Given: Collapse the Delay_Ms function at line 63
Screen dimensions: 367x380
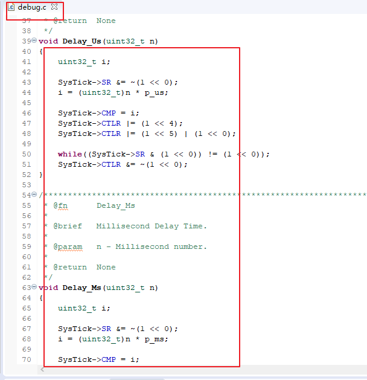Looking at the screenshot, I should [34, 288].
